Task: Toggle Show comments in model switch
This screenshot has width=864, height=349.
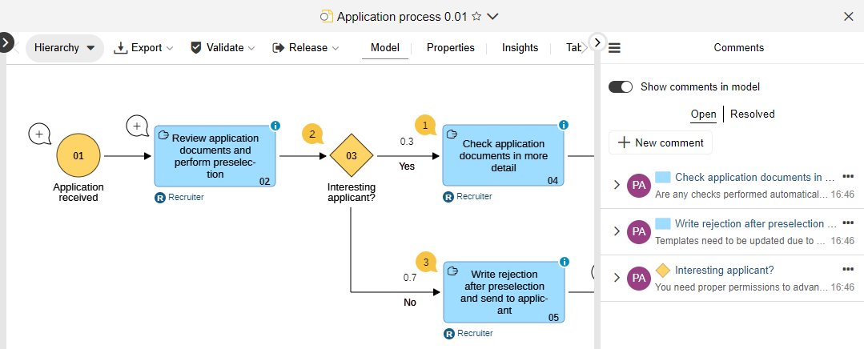Action: [x=621, y=86]
